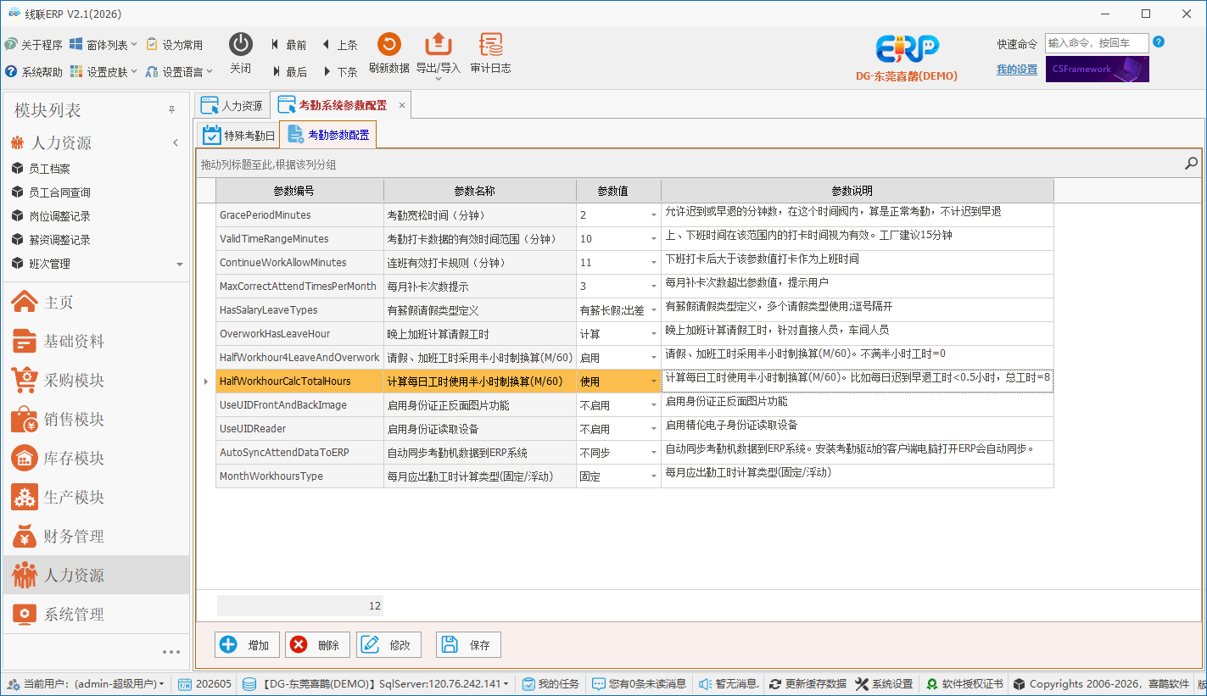This screenshot has height=696, width=1207.
Task: Open 系统帮助 help
Action: (34, 72)
